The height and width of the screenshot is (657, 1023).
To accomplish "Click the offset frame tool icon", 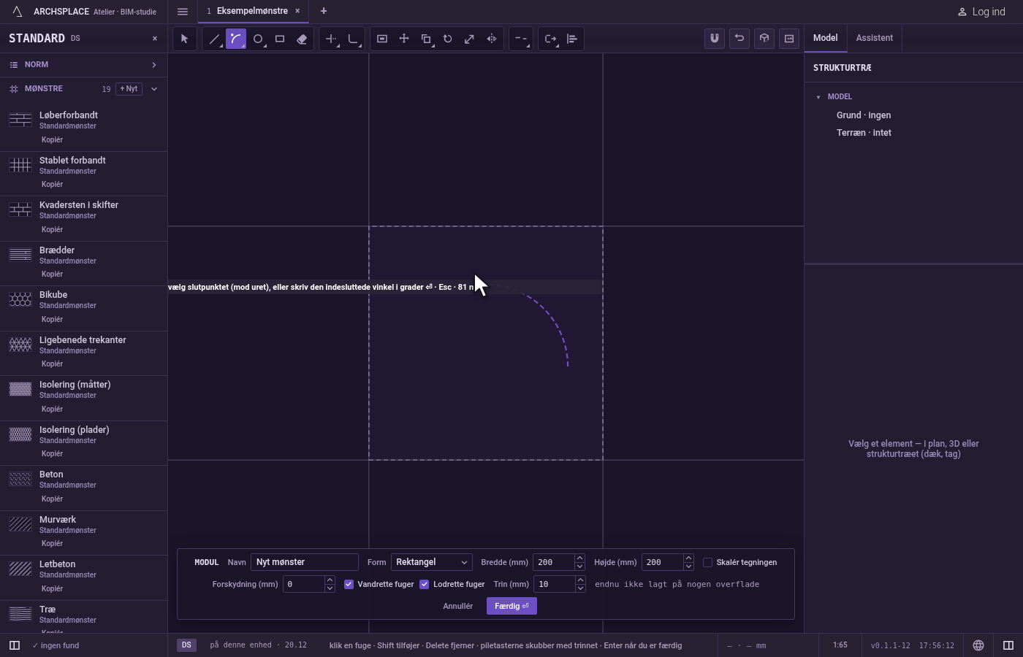I will coord(382,39).
